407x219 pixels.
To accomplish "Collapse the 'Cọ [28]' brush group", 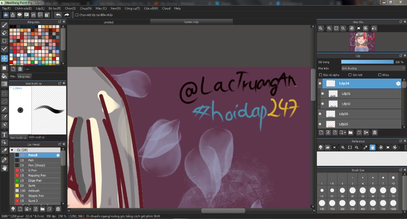I will (12, 150).
